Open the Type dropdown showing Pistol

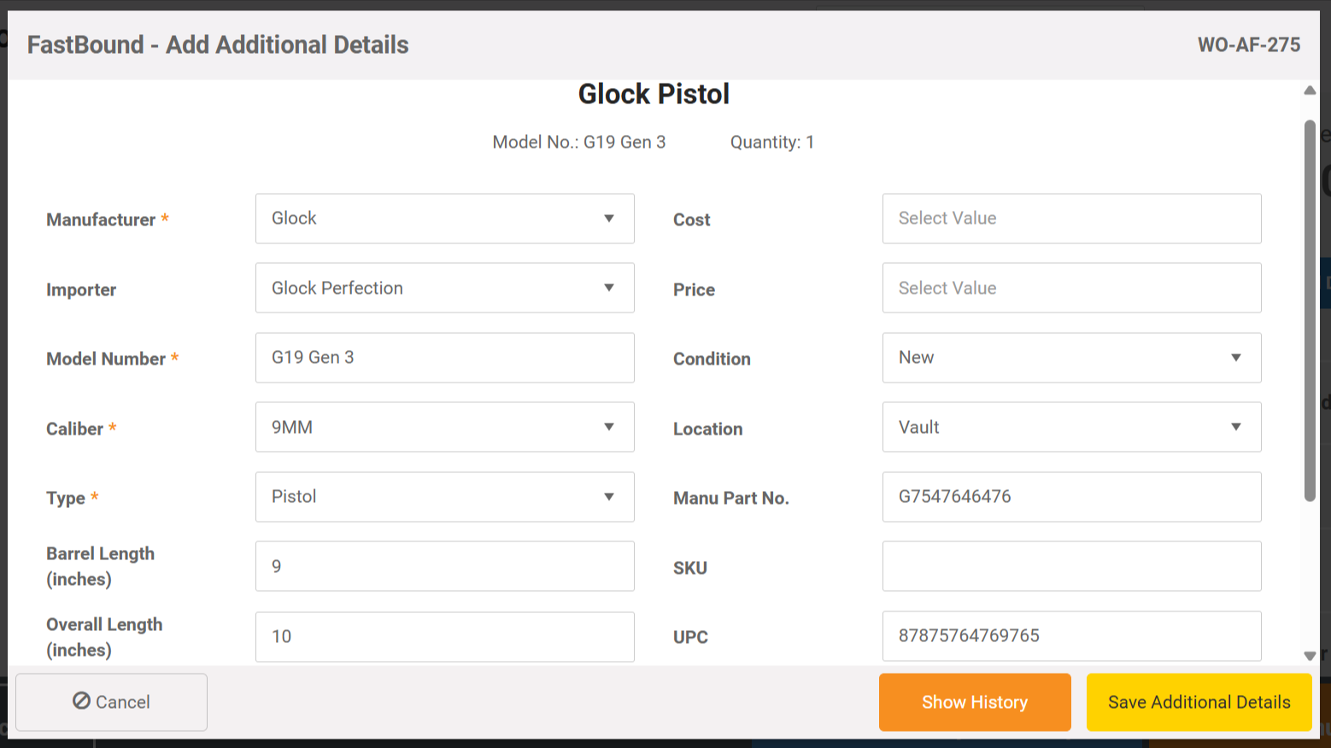pos(444,497)
